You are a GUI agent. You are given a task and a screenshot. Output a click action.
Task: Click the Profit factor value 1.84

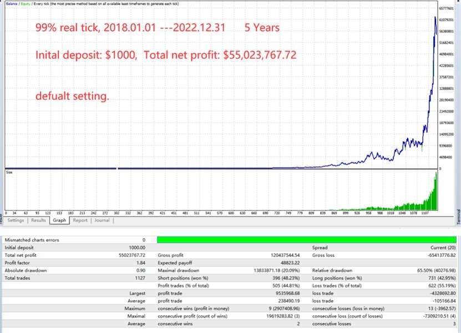141,263
